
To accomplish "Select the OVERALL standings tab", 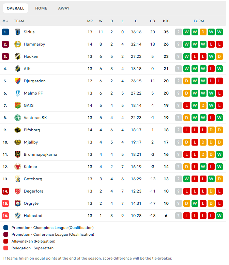I will (x=15, y=8).
